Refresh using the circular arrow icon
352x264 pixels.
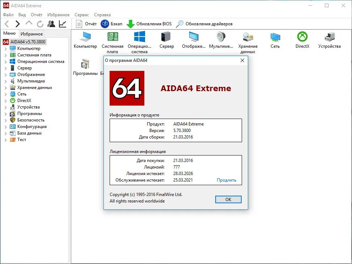pos(40,24)
